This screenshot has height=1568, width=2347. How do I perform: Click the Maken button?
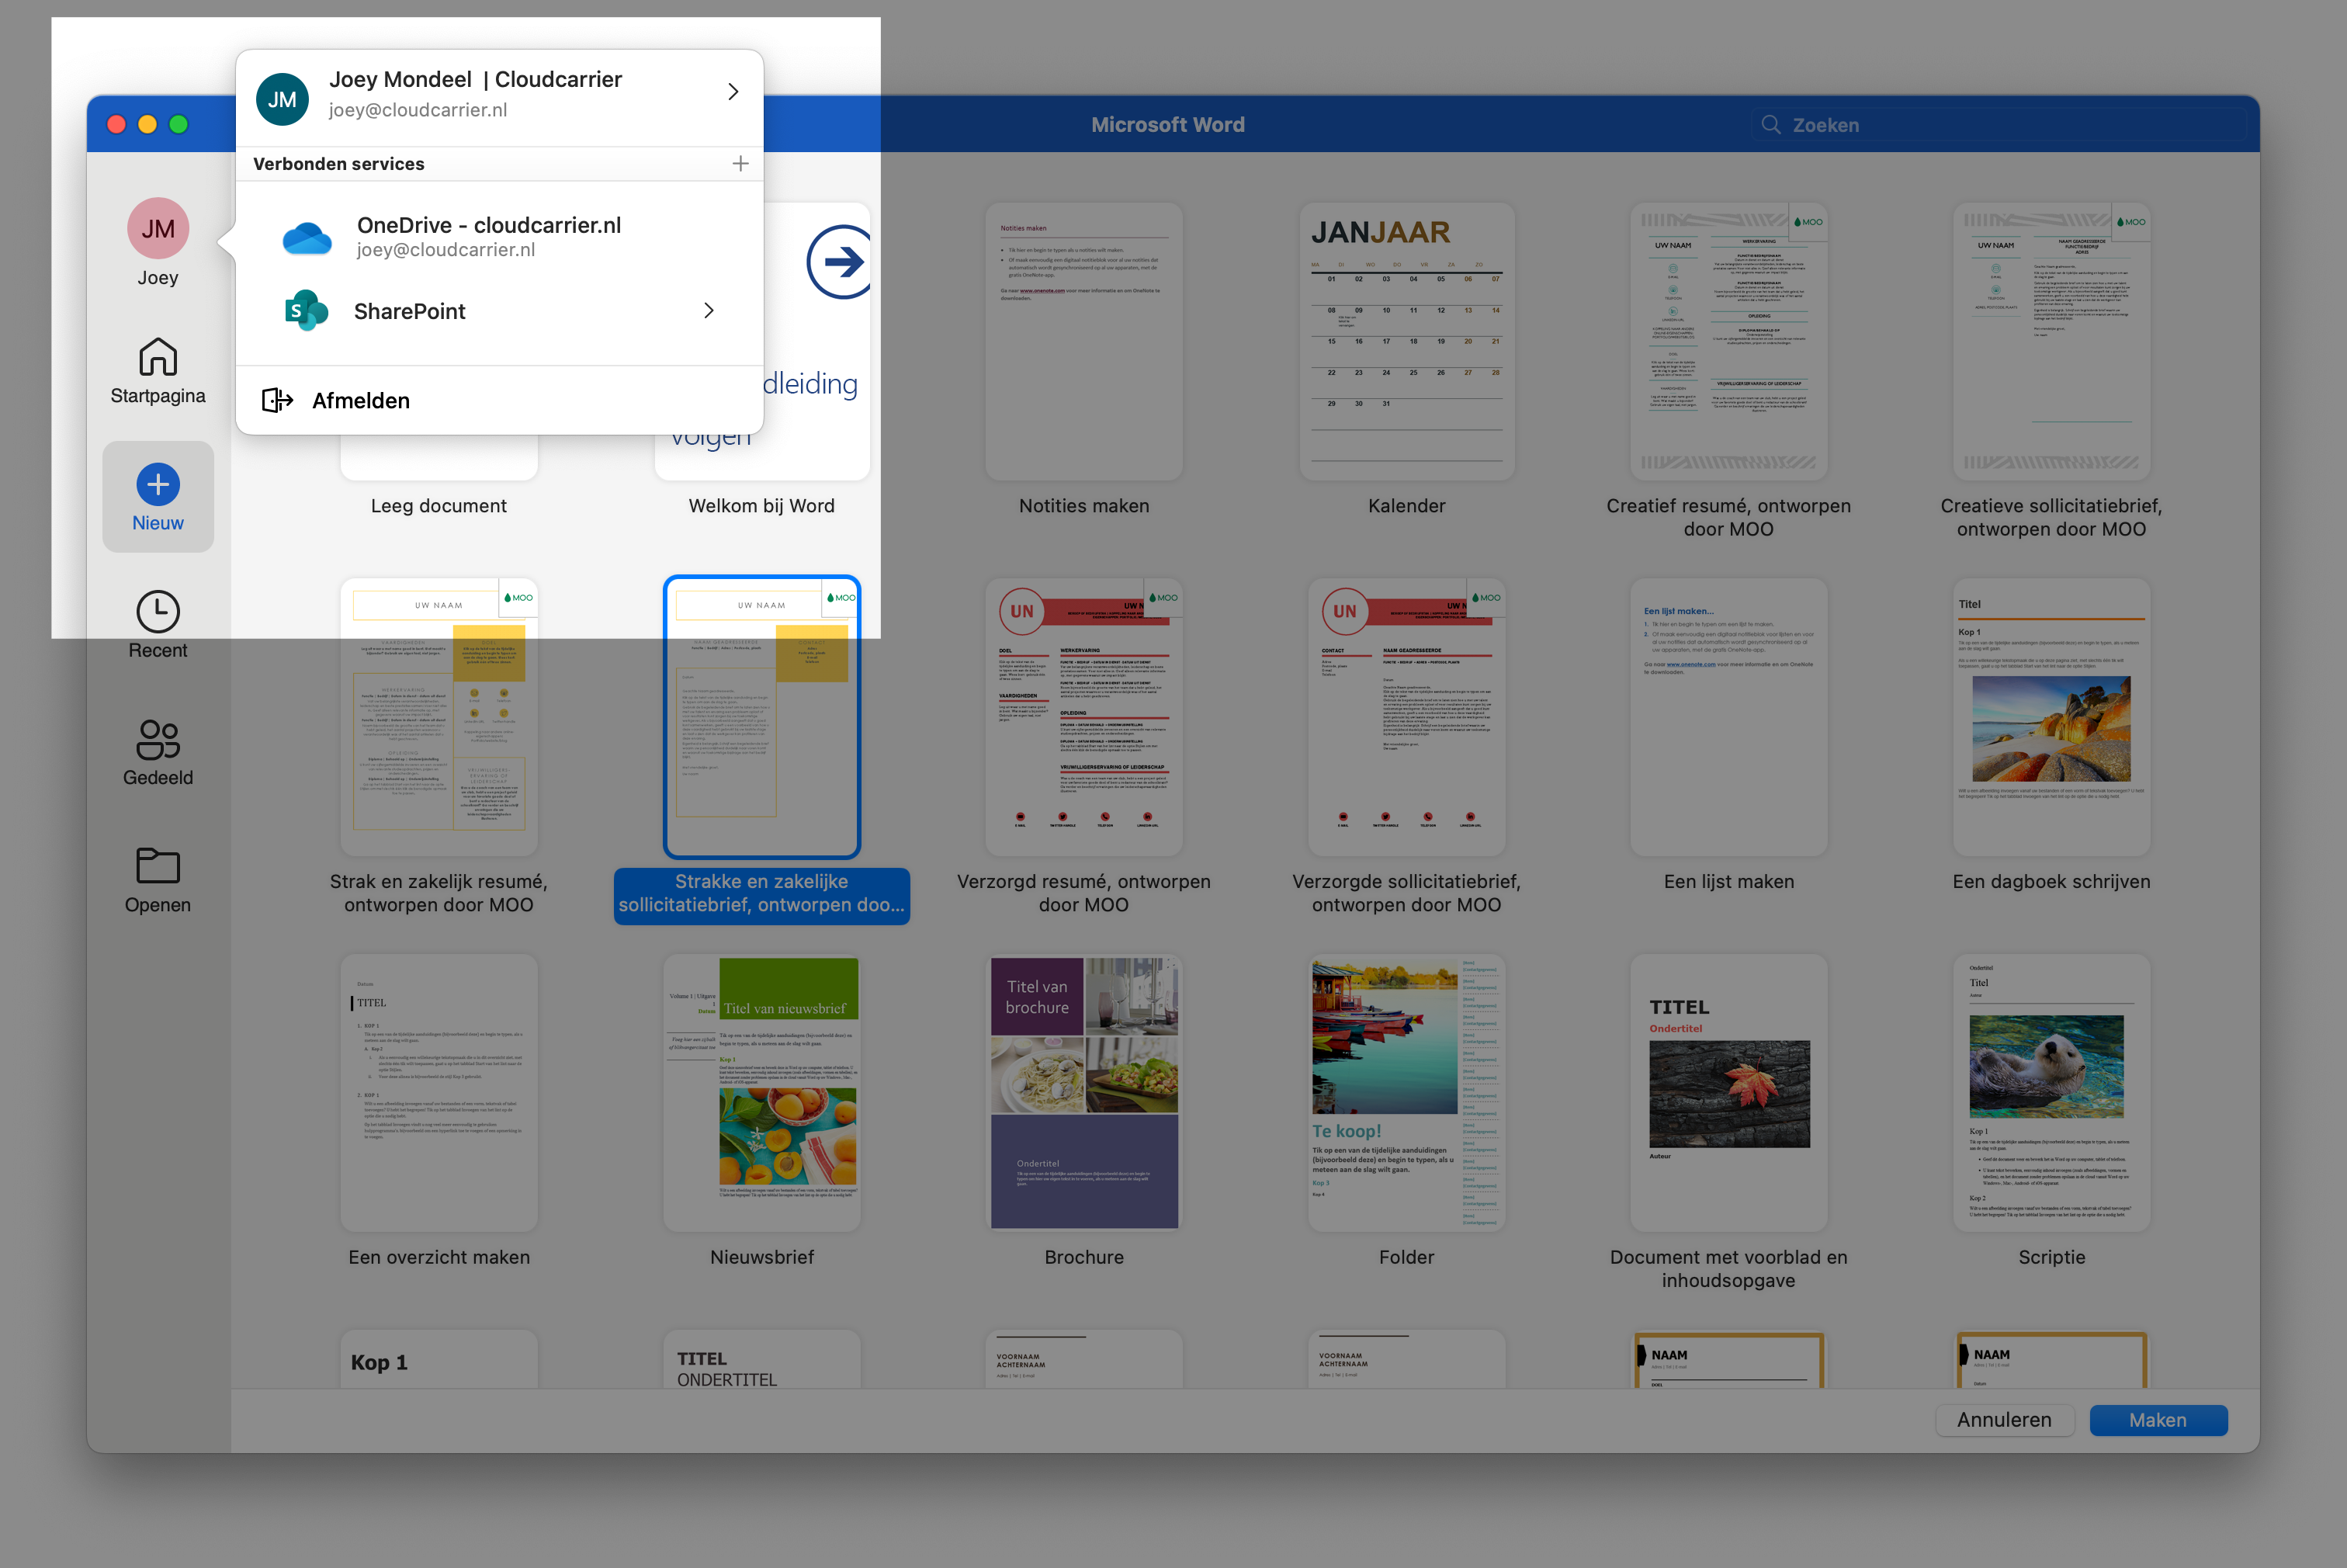(2158, 1420)
